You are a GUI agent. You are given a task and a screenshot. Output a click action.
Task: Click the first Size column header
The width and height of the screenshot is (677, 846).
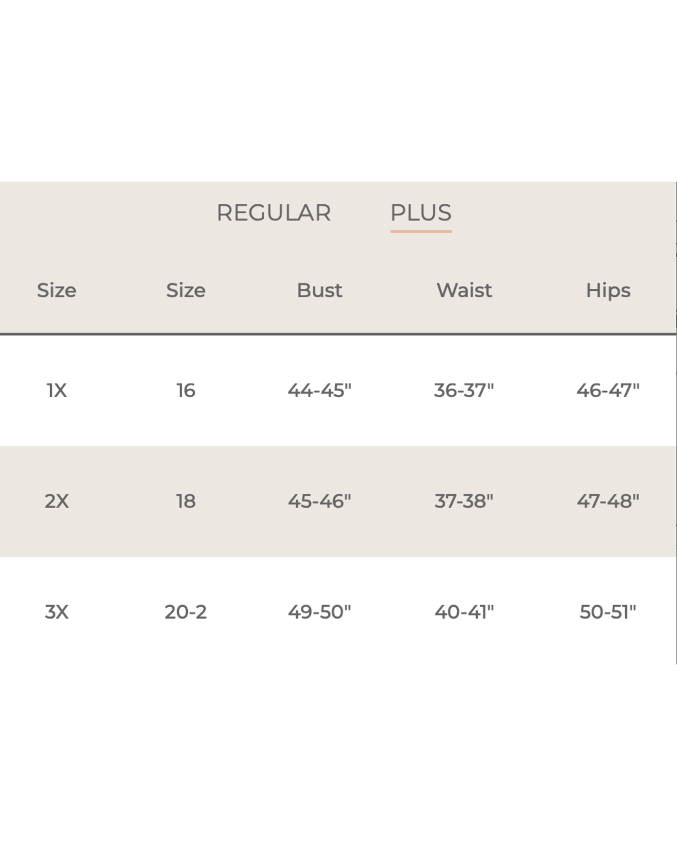click(x=56, y=290)
